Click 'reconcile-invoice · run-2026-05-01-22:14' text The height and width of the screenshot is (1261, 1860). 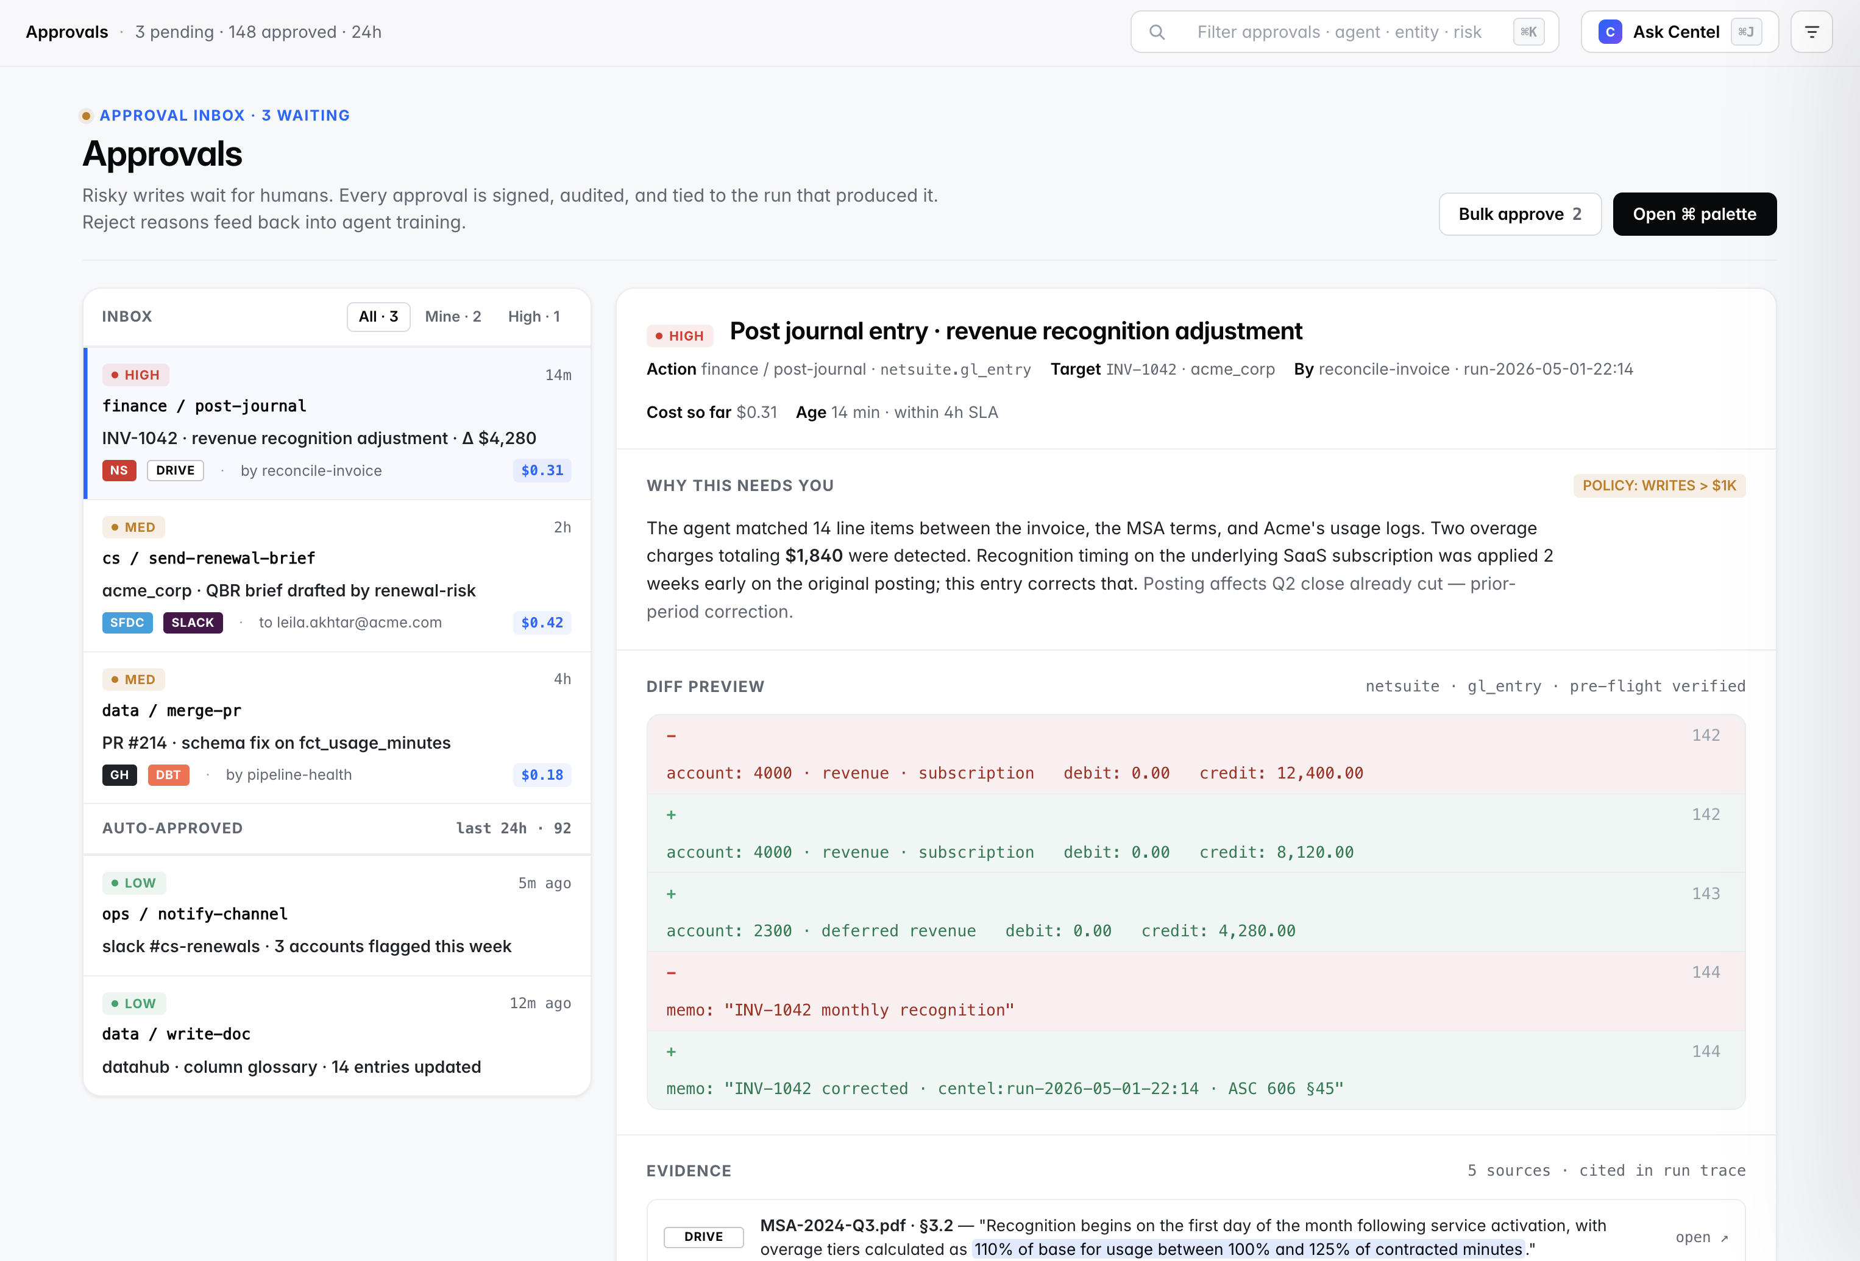1476,369
